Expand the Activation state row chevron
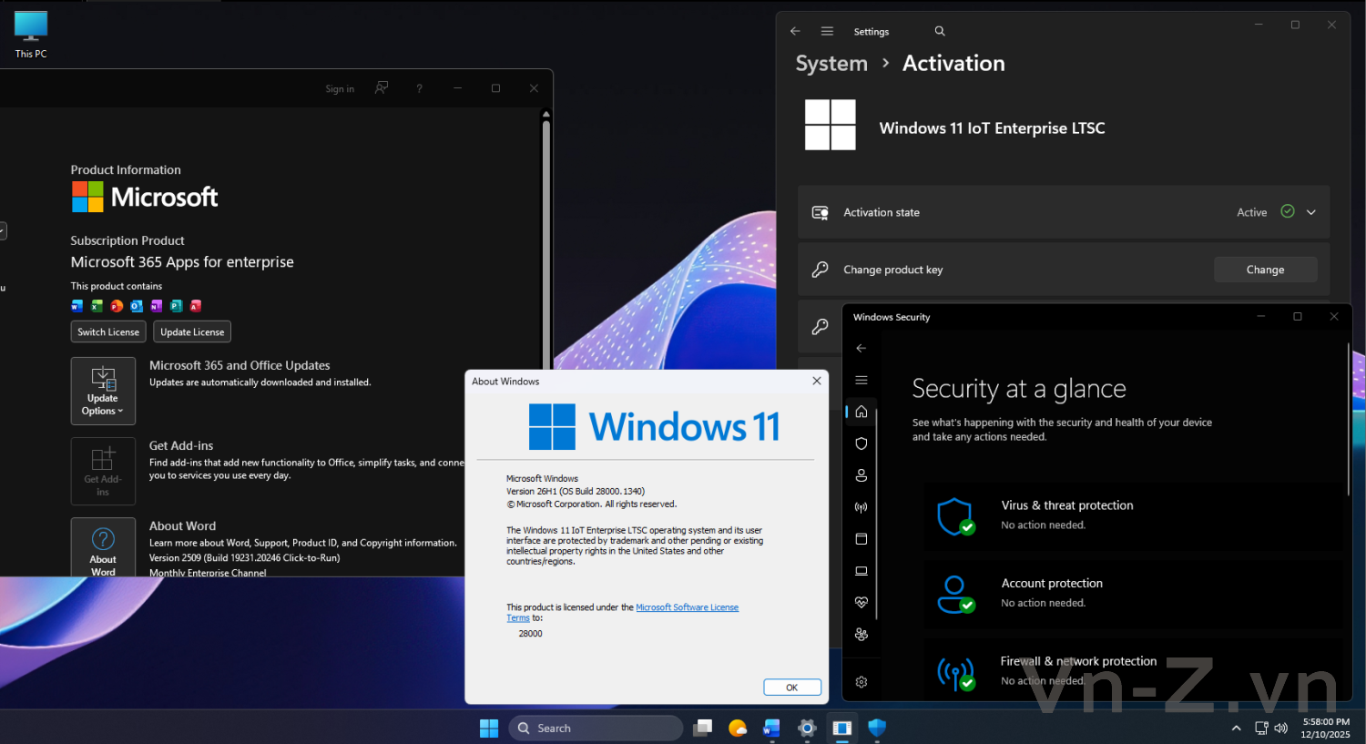Viewport: 1366px width, 744px height. 1311,212
